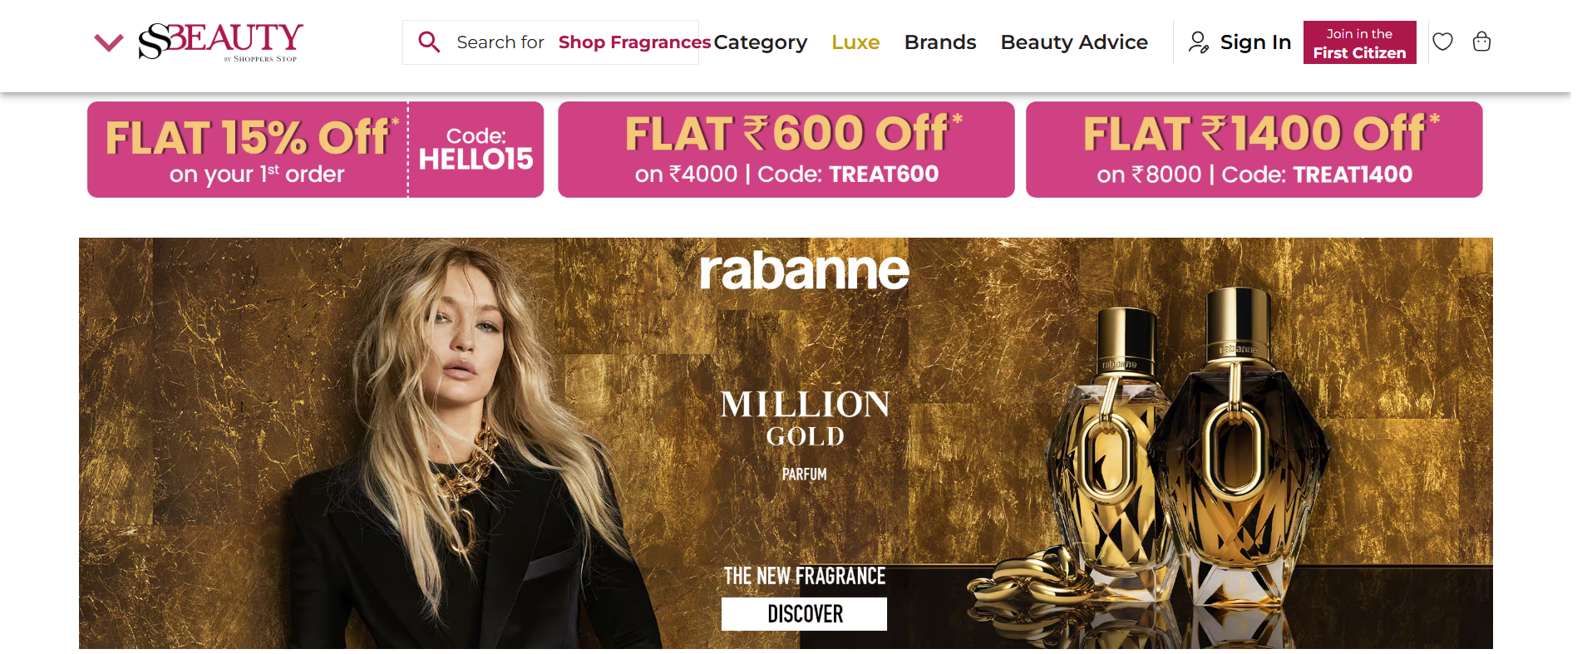Go to Brands in navigation

940,42
